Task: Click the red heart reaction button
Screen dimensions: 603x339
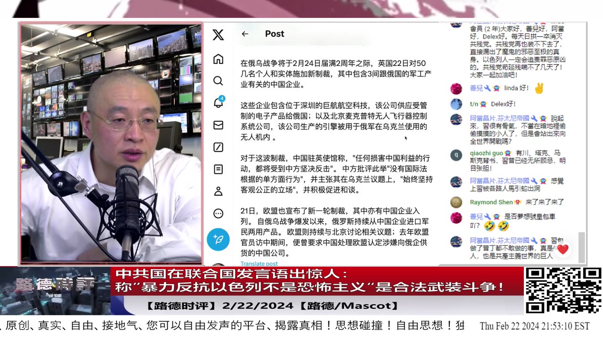Action: (562, 250)
